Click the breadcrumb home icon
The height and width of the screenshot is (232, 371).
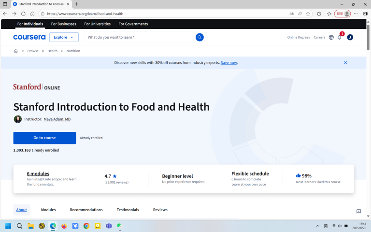tap(16, 51)
